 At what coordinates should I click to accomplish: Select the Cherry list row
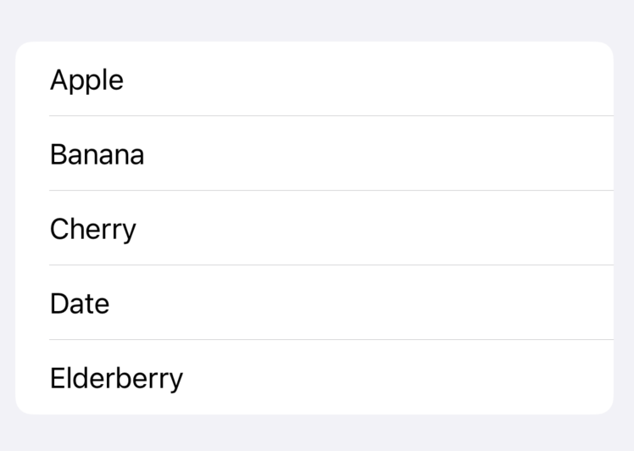(x=314, y=228)
